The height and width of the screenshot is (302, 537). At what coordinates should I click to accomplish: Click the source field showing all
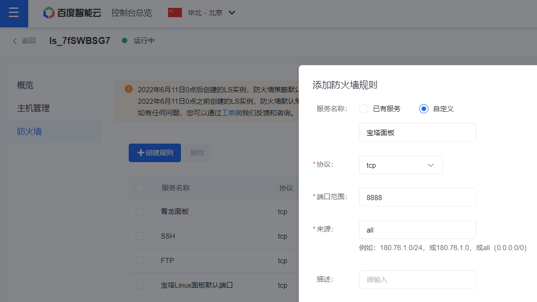[x=418, y=230]
